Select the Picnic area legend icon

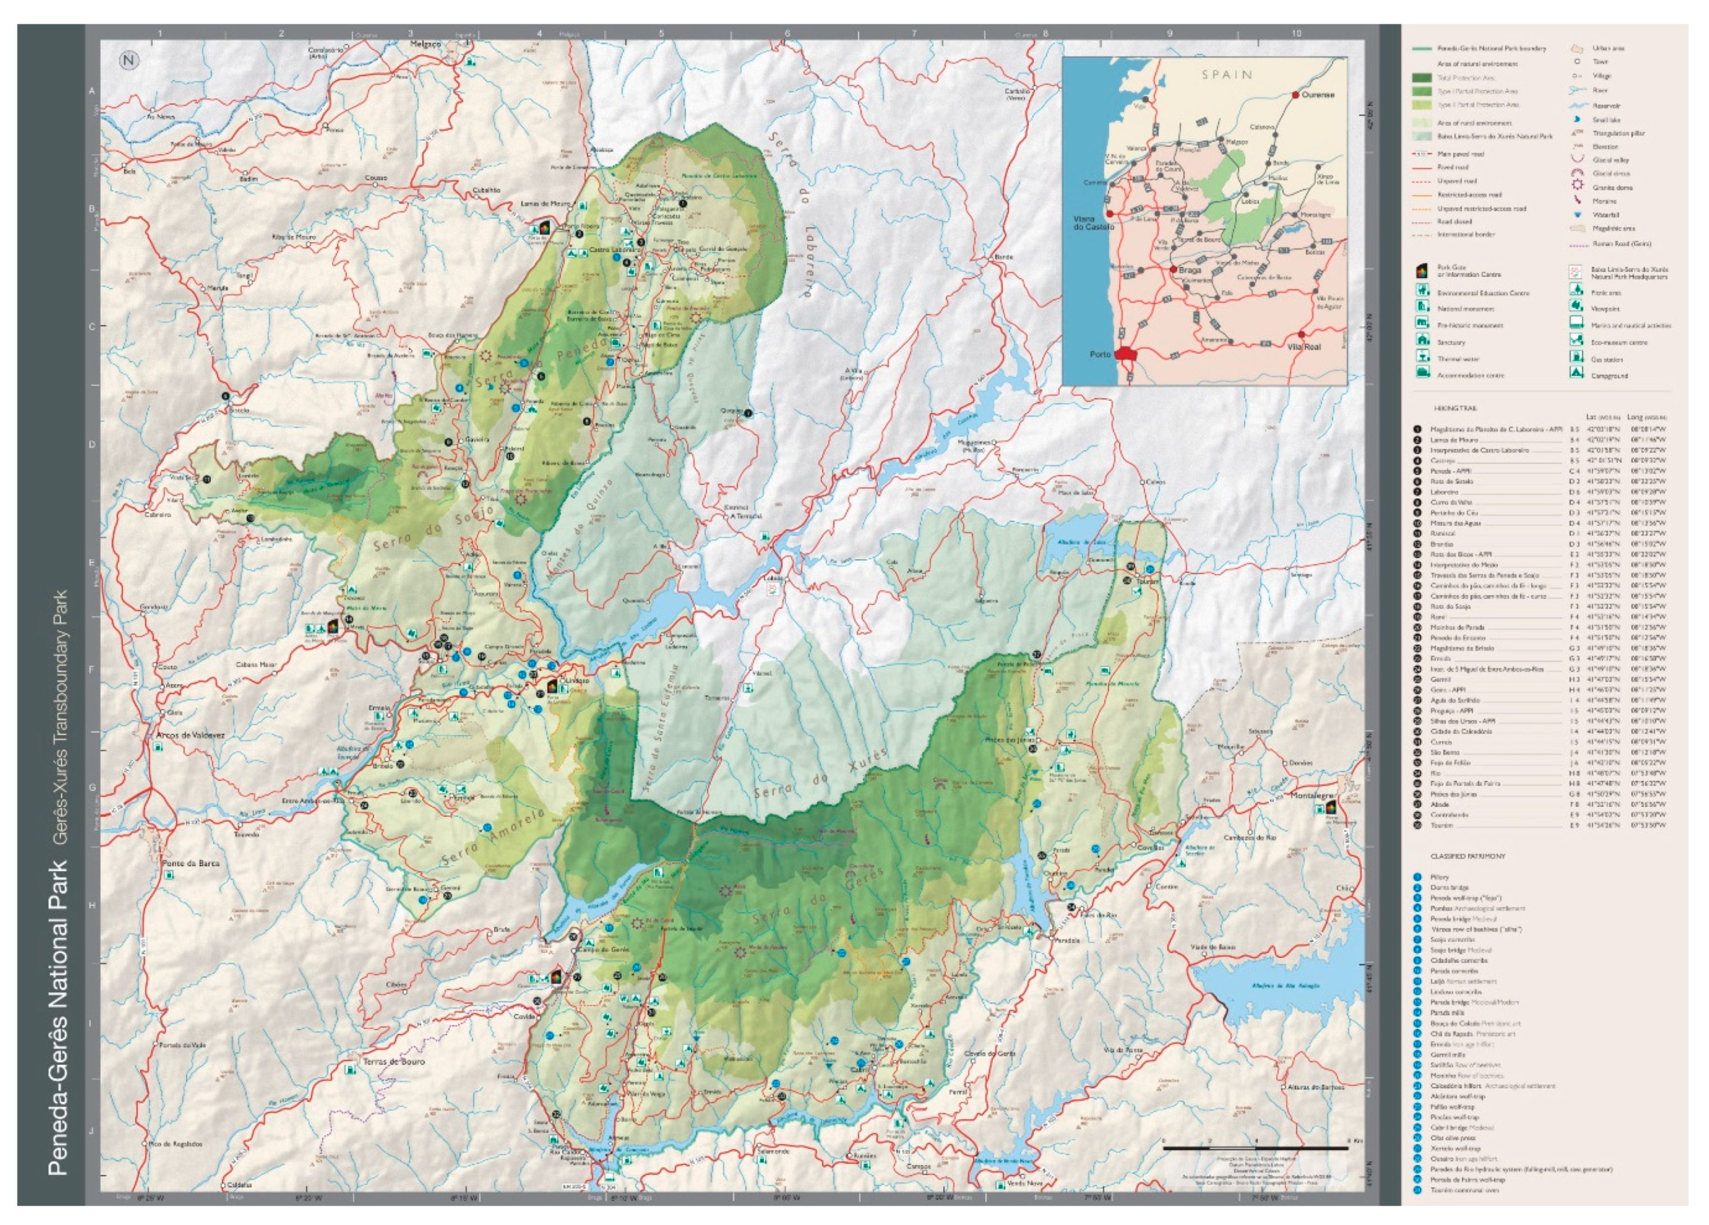pos(1576,290)
